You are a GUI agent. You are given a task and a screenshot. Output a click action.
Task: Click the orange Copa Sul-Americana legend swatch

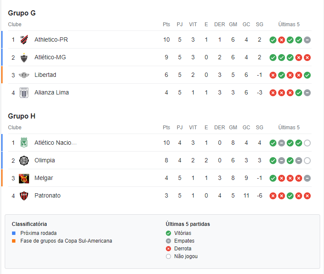tap(14, 241)
